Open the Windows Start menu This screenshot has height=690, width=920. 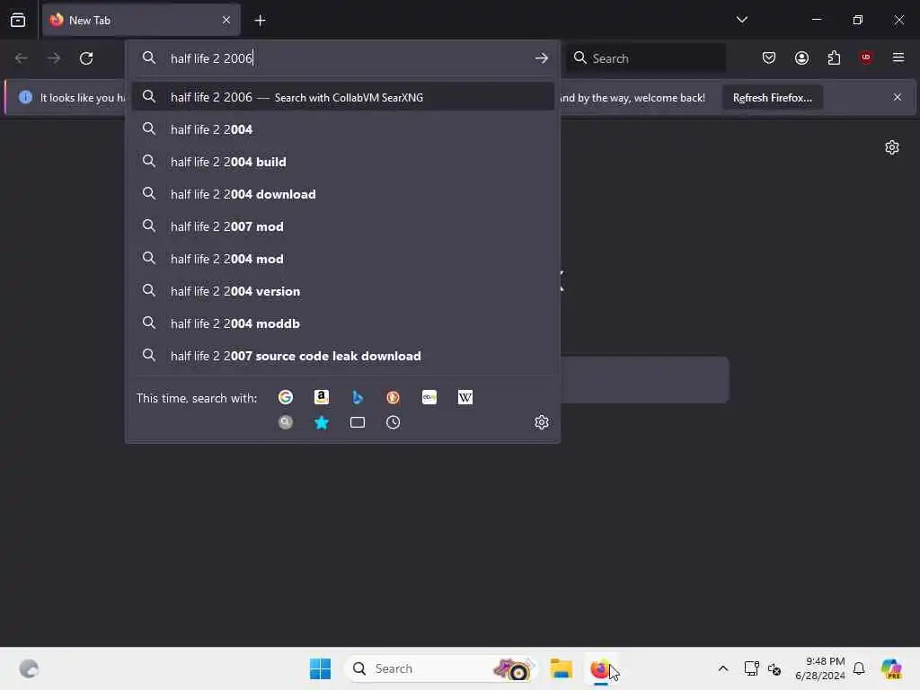320,668
